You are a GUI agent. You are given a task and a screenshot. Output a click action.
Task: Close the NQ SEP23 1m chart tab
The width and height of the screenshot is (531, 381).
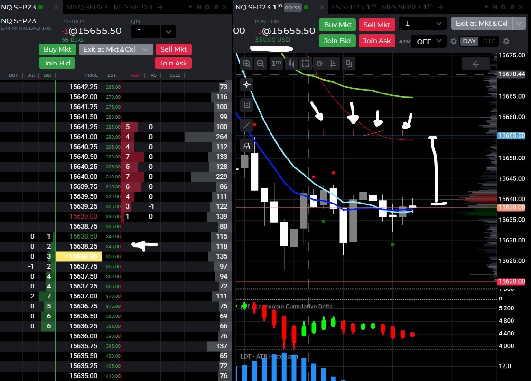(x=322, y=7)
